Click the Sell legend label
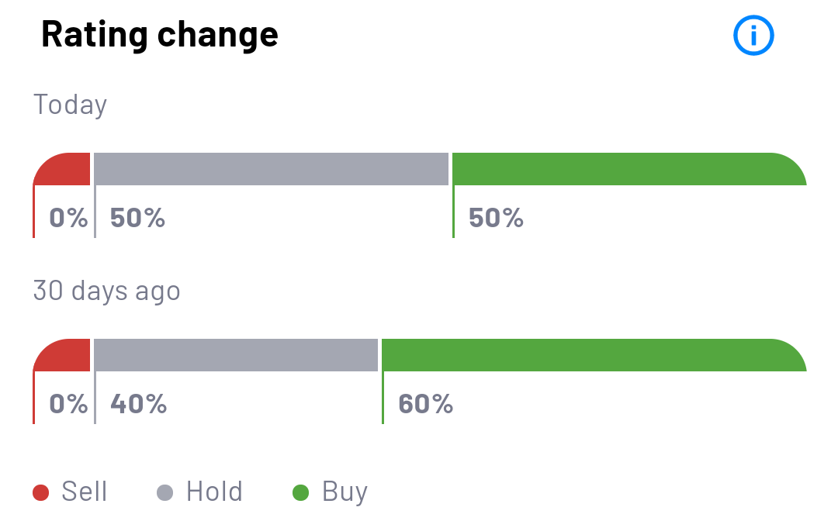This screenshot has height=521, width=838. pyautogui.click(x=84, y=492)
